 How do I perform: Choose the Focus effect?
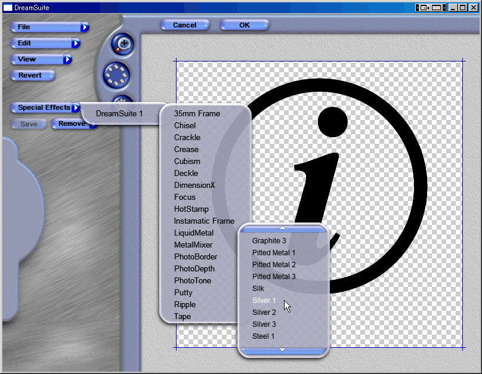(185, 197)
